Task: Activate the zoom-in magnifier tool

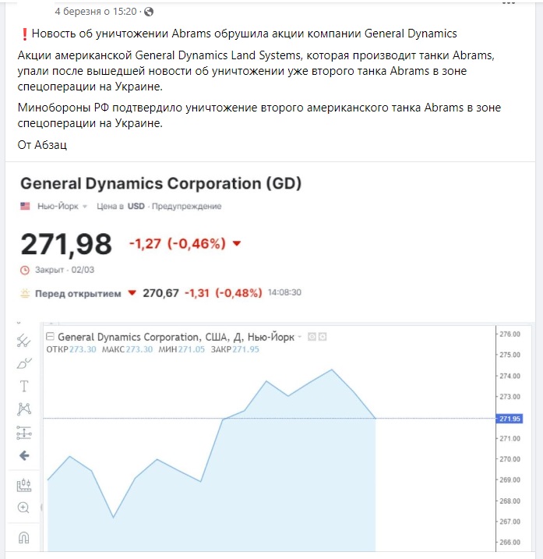Action: point(23,508)
